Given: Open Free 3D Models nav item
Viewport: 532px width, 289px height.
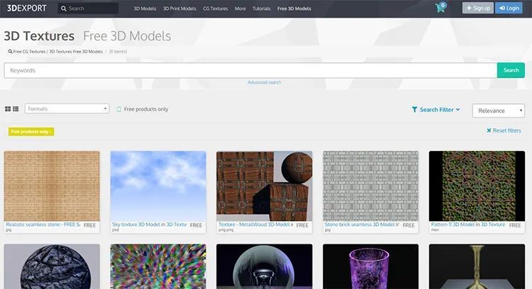Looking at the screenshot, I should 294,8.
